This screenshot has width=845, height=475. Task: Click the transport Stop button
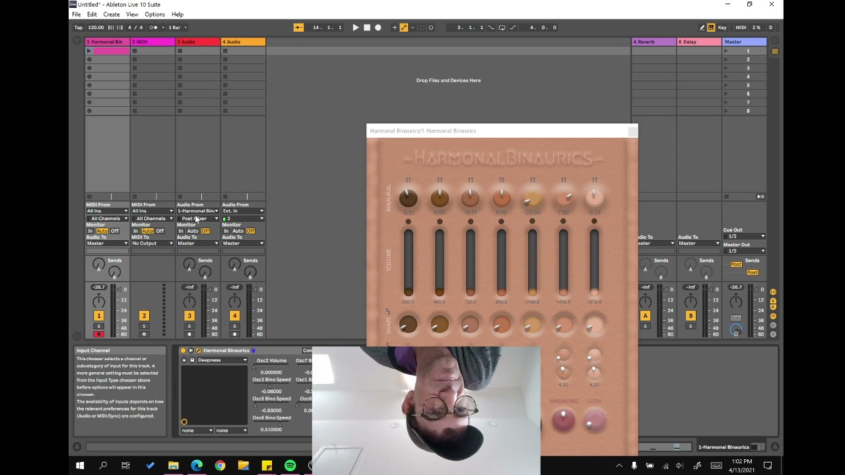367,28
